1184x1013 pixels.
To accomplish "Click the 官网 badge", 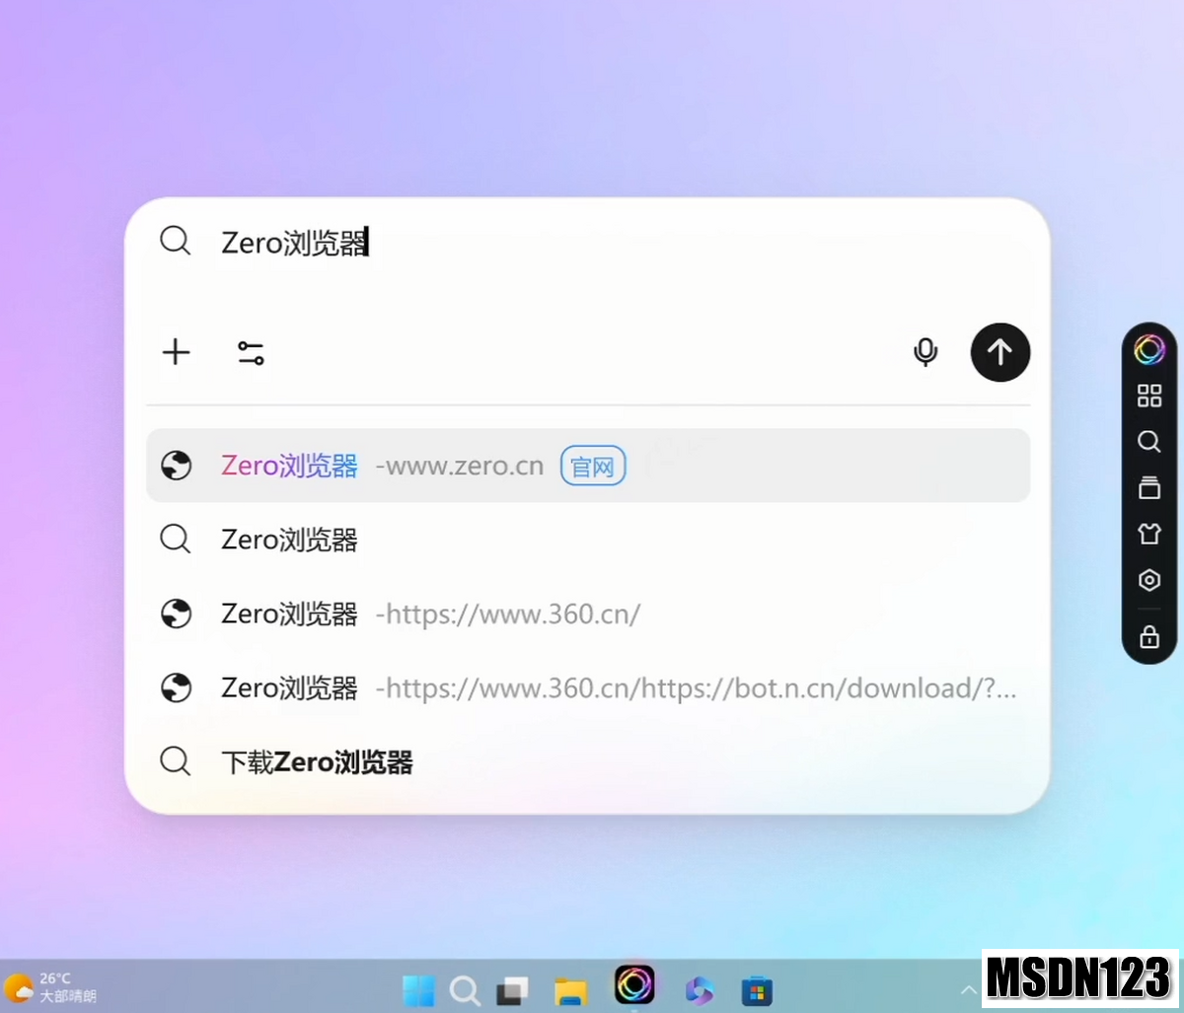I will pyautogui.click(x=593, y=466).
